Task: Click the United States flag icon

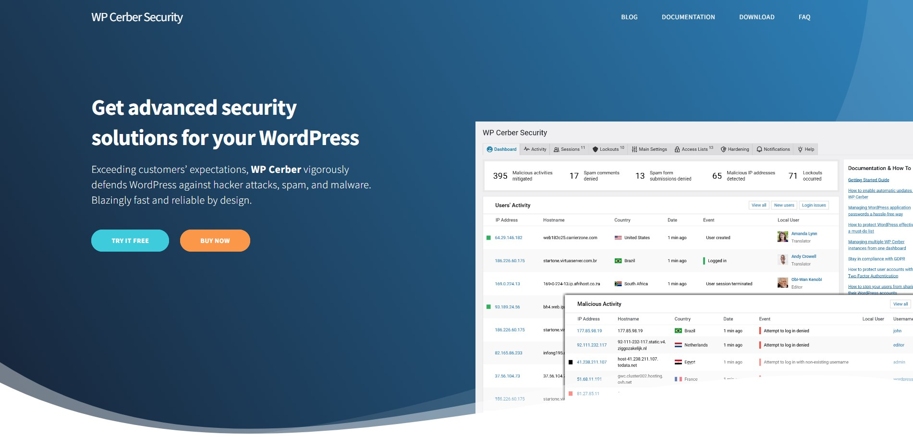Action: click(618, 238)
